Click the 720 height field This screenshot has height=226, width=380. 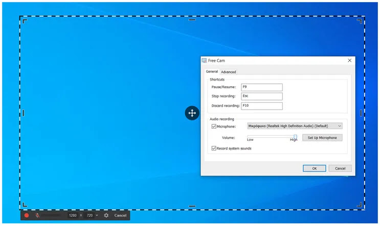tap(90, 215)
